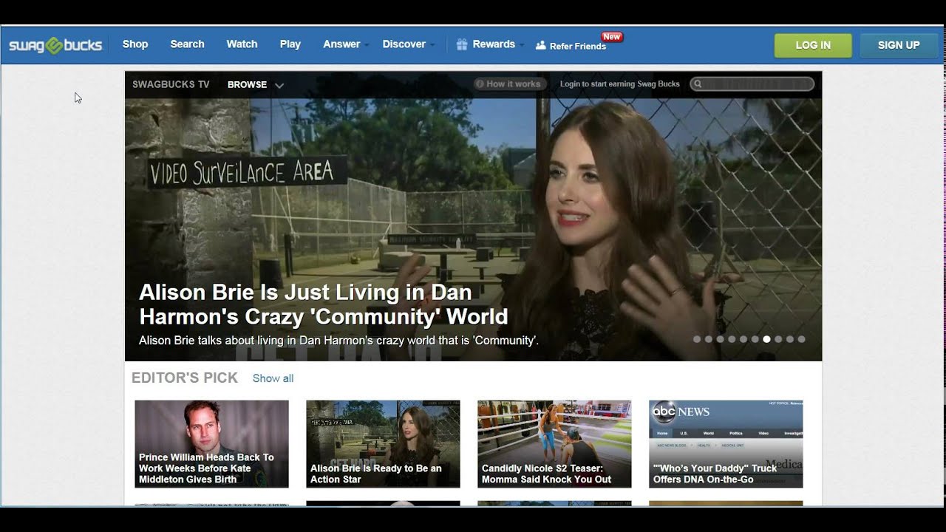Screen dimensions: 946x532
Task: Open the Watch menu item
Action: click(242, 44)
